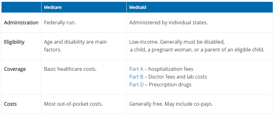Click the Administration row label

[21, 23]
